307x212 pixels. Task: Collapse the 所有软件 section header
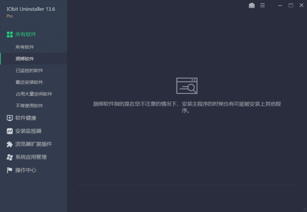tap(25, 35)
